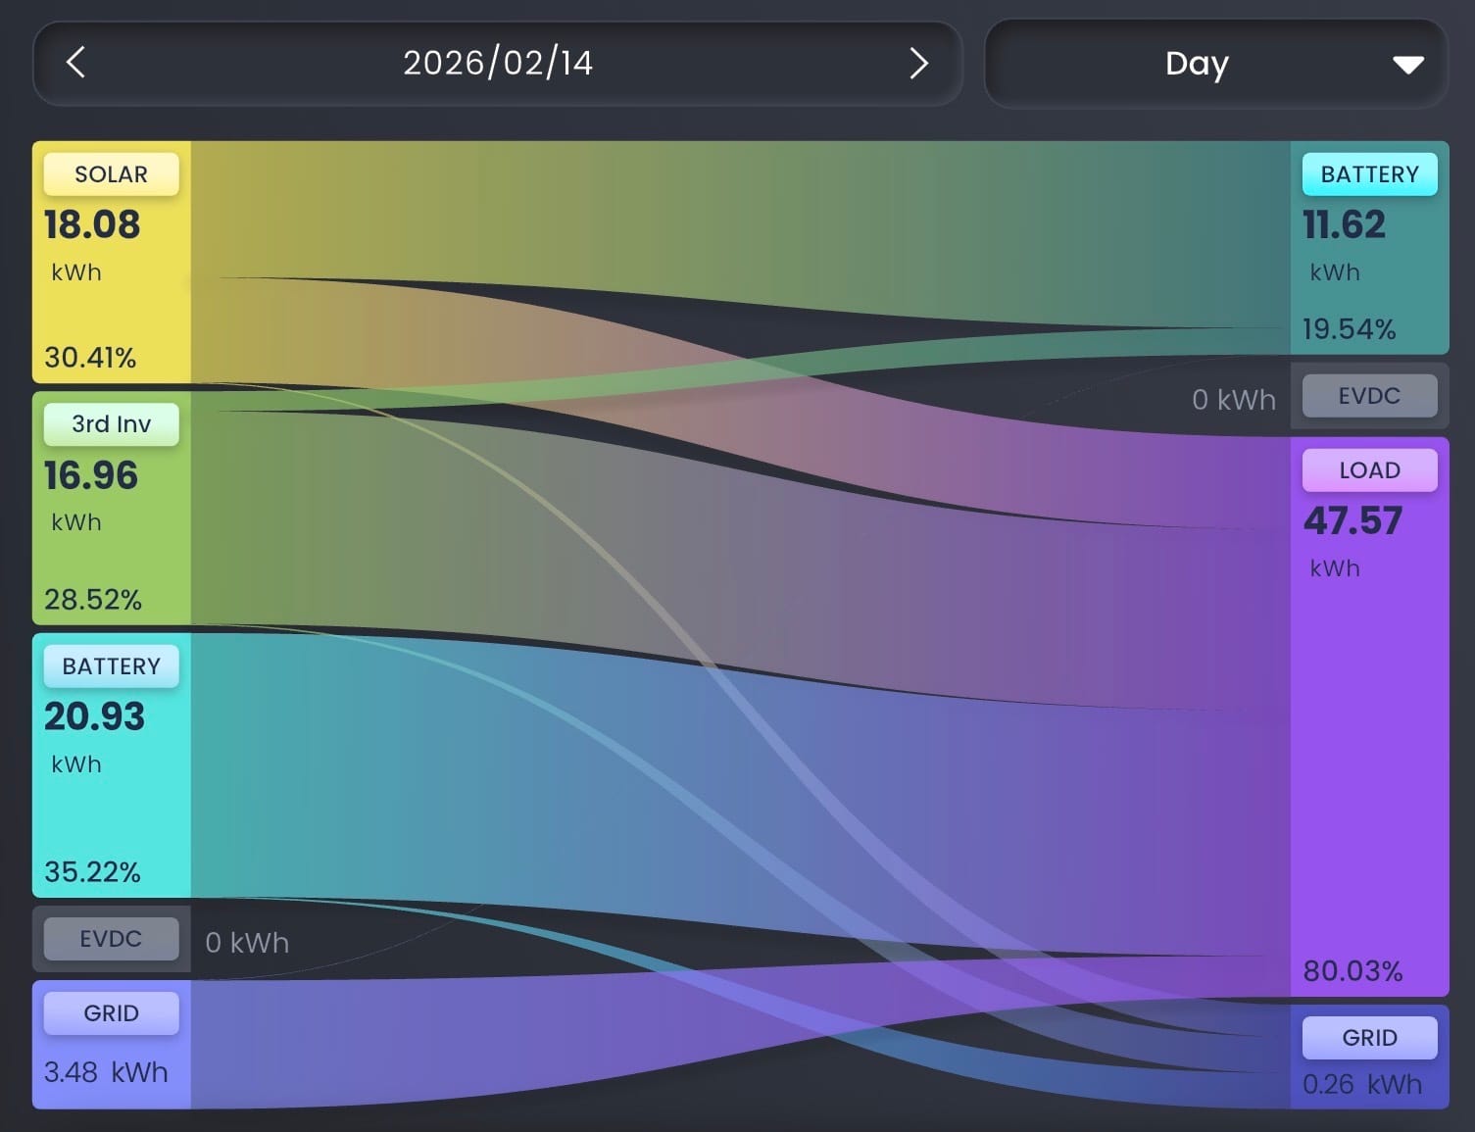1475x1132 pixels.
Task: Click the battery charge value 11.62
Action: [x=1344, y=224]
